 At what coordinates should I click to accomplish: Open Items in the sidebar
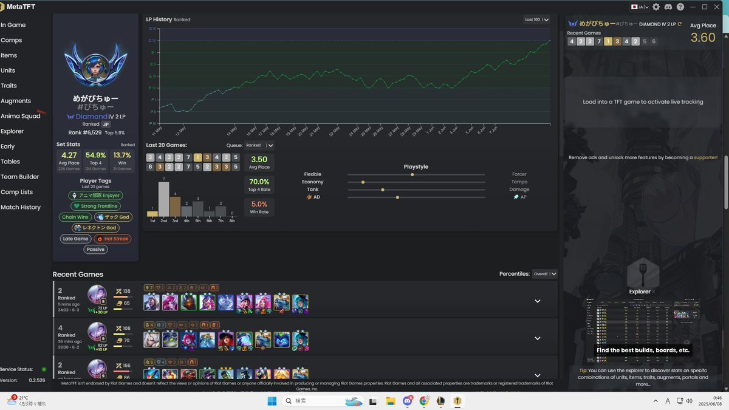coord(9,55)
